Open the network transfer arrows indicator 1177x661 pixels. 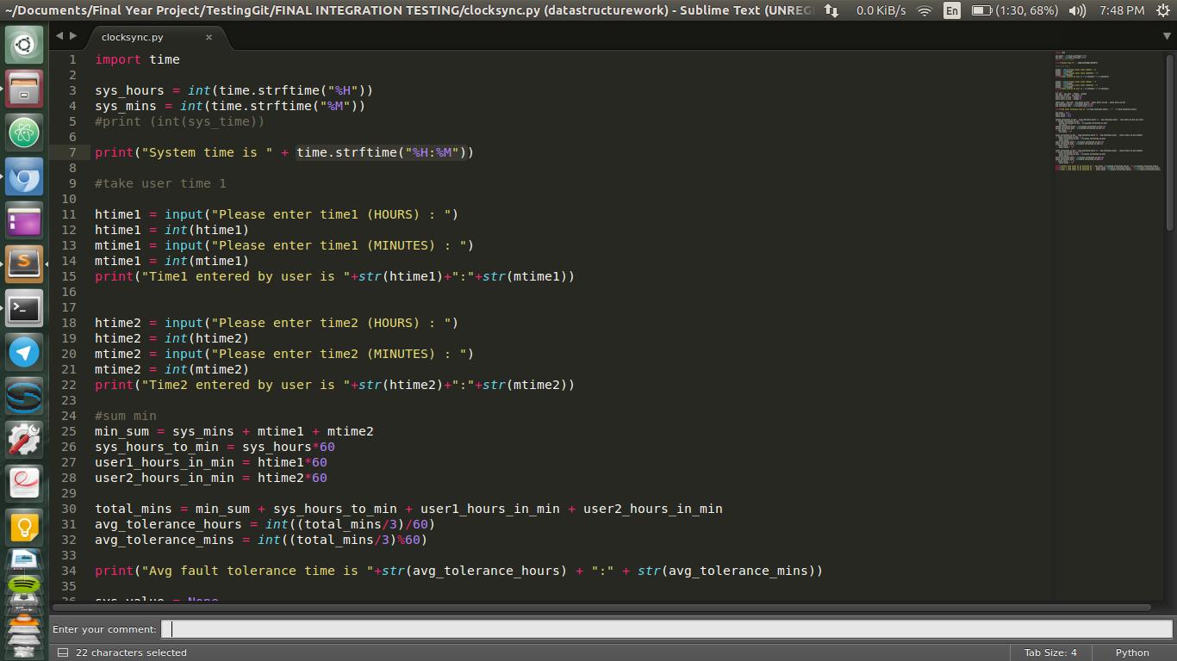coord(831,10)
